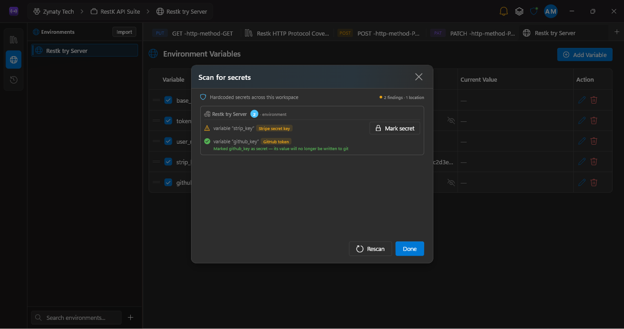
Task: Click the Environment Variables heading
Action: click(x=202, y=54)
